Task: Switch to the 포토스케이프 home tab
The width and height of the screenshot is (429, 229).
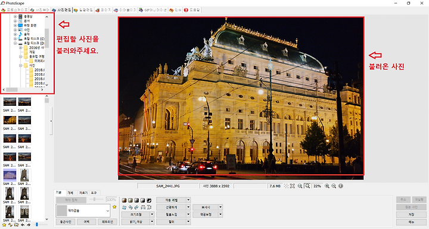Action: click(15, 10)
